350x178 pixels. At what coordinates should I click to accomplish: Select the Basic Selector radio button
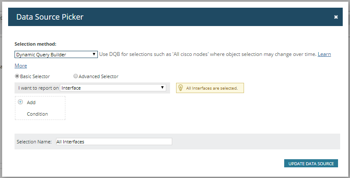17,76
